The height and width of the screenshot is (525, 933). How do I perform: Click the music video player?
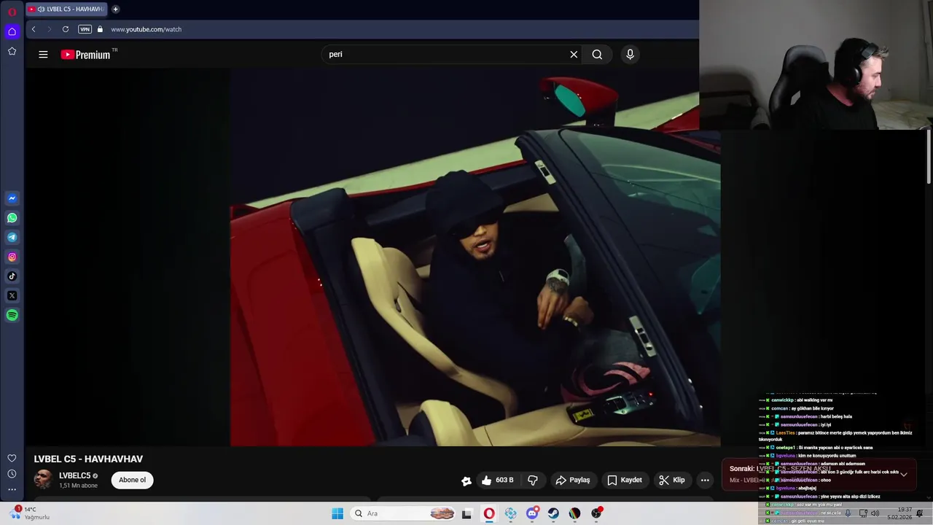pos(475,257)
